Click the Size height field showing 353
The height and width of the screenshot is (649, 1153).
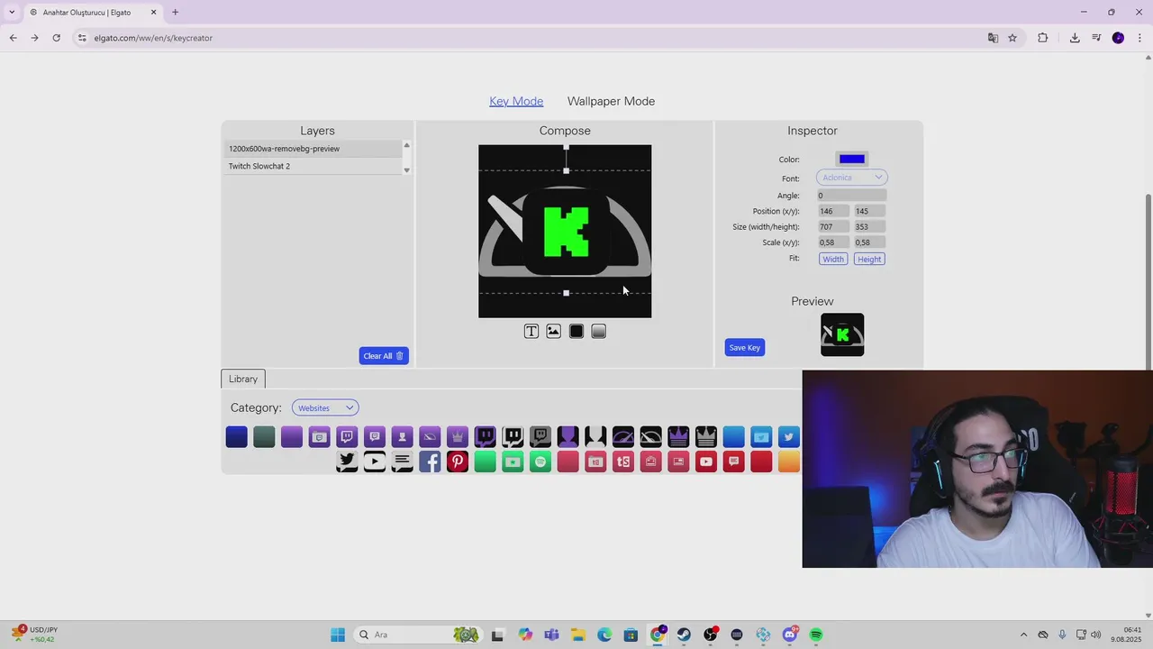click(870, 227)
